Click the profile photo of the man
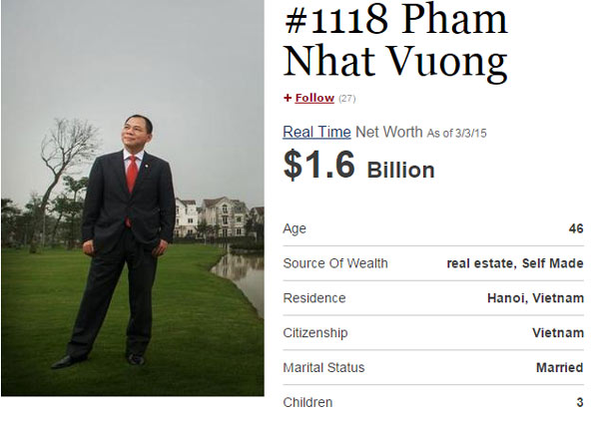 click(x=132, y=199)
